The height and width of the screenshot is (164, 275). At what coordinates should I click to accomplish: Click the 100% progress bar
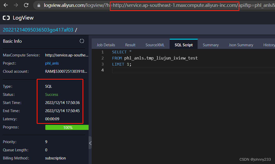pyautogui.click(x=67, y=127)
